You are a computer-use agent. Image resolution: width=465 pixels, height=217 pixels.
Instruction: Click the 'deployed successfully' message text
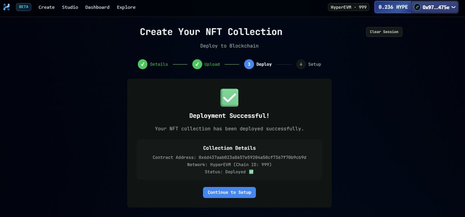point(229,128)
